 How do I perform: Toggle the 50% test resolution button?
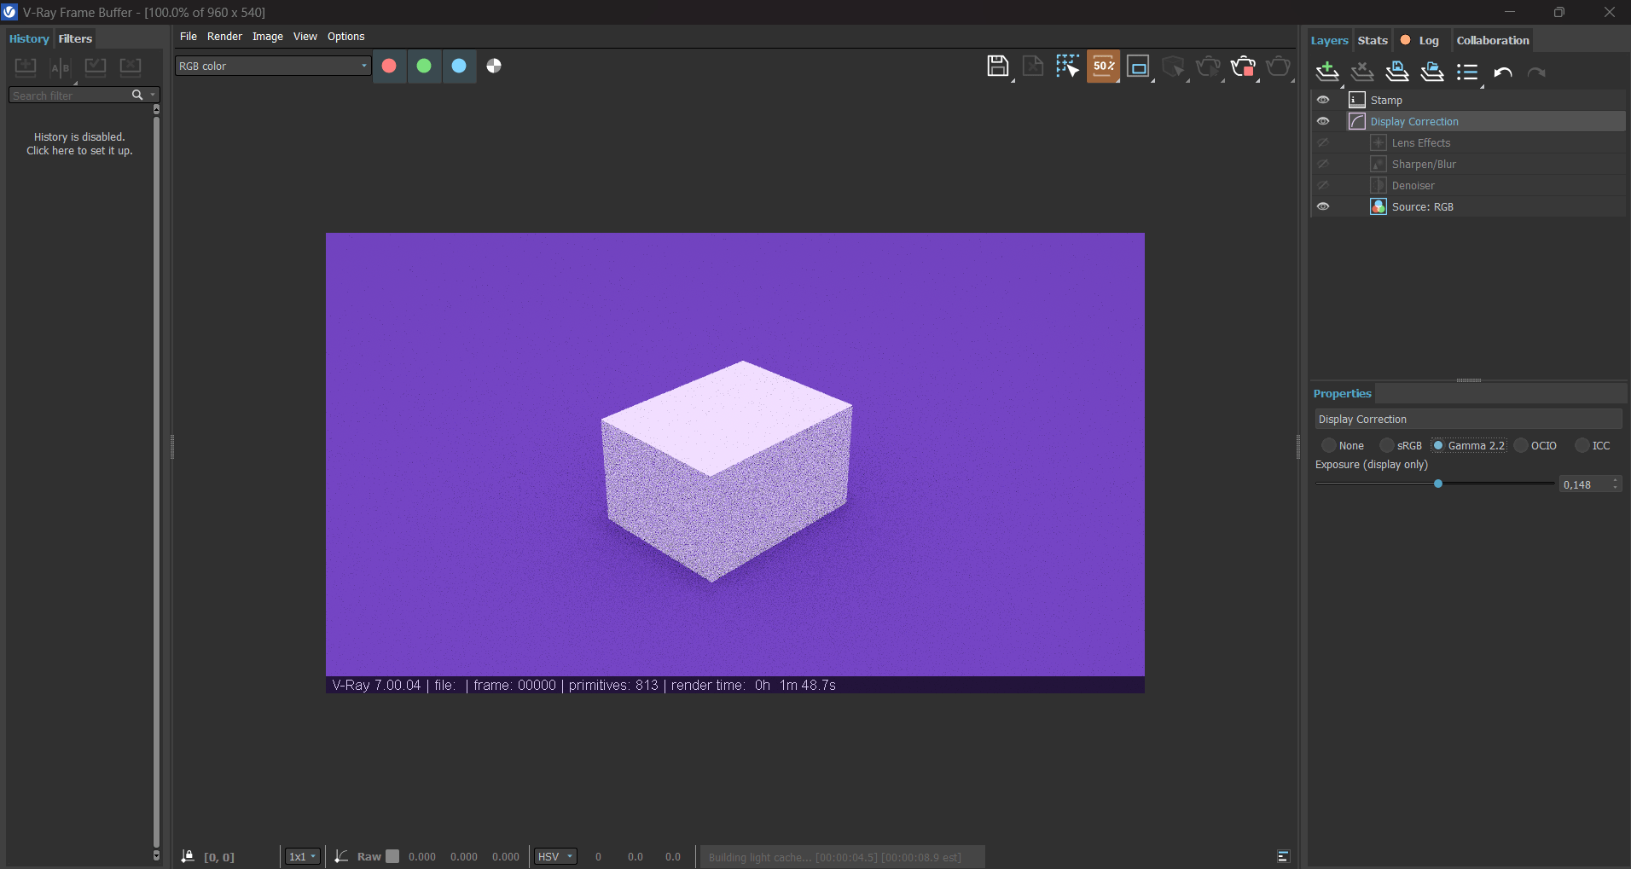(x=1103, y=67)
